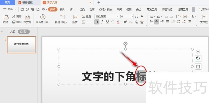This screenshot has height=103, width=209.
Task: Click the Print icon in quick access bar
Action: (33, 9)
